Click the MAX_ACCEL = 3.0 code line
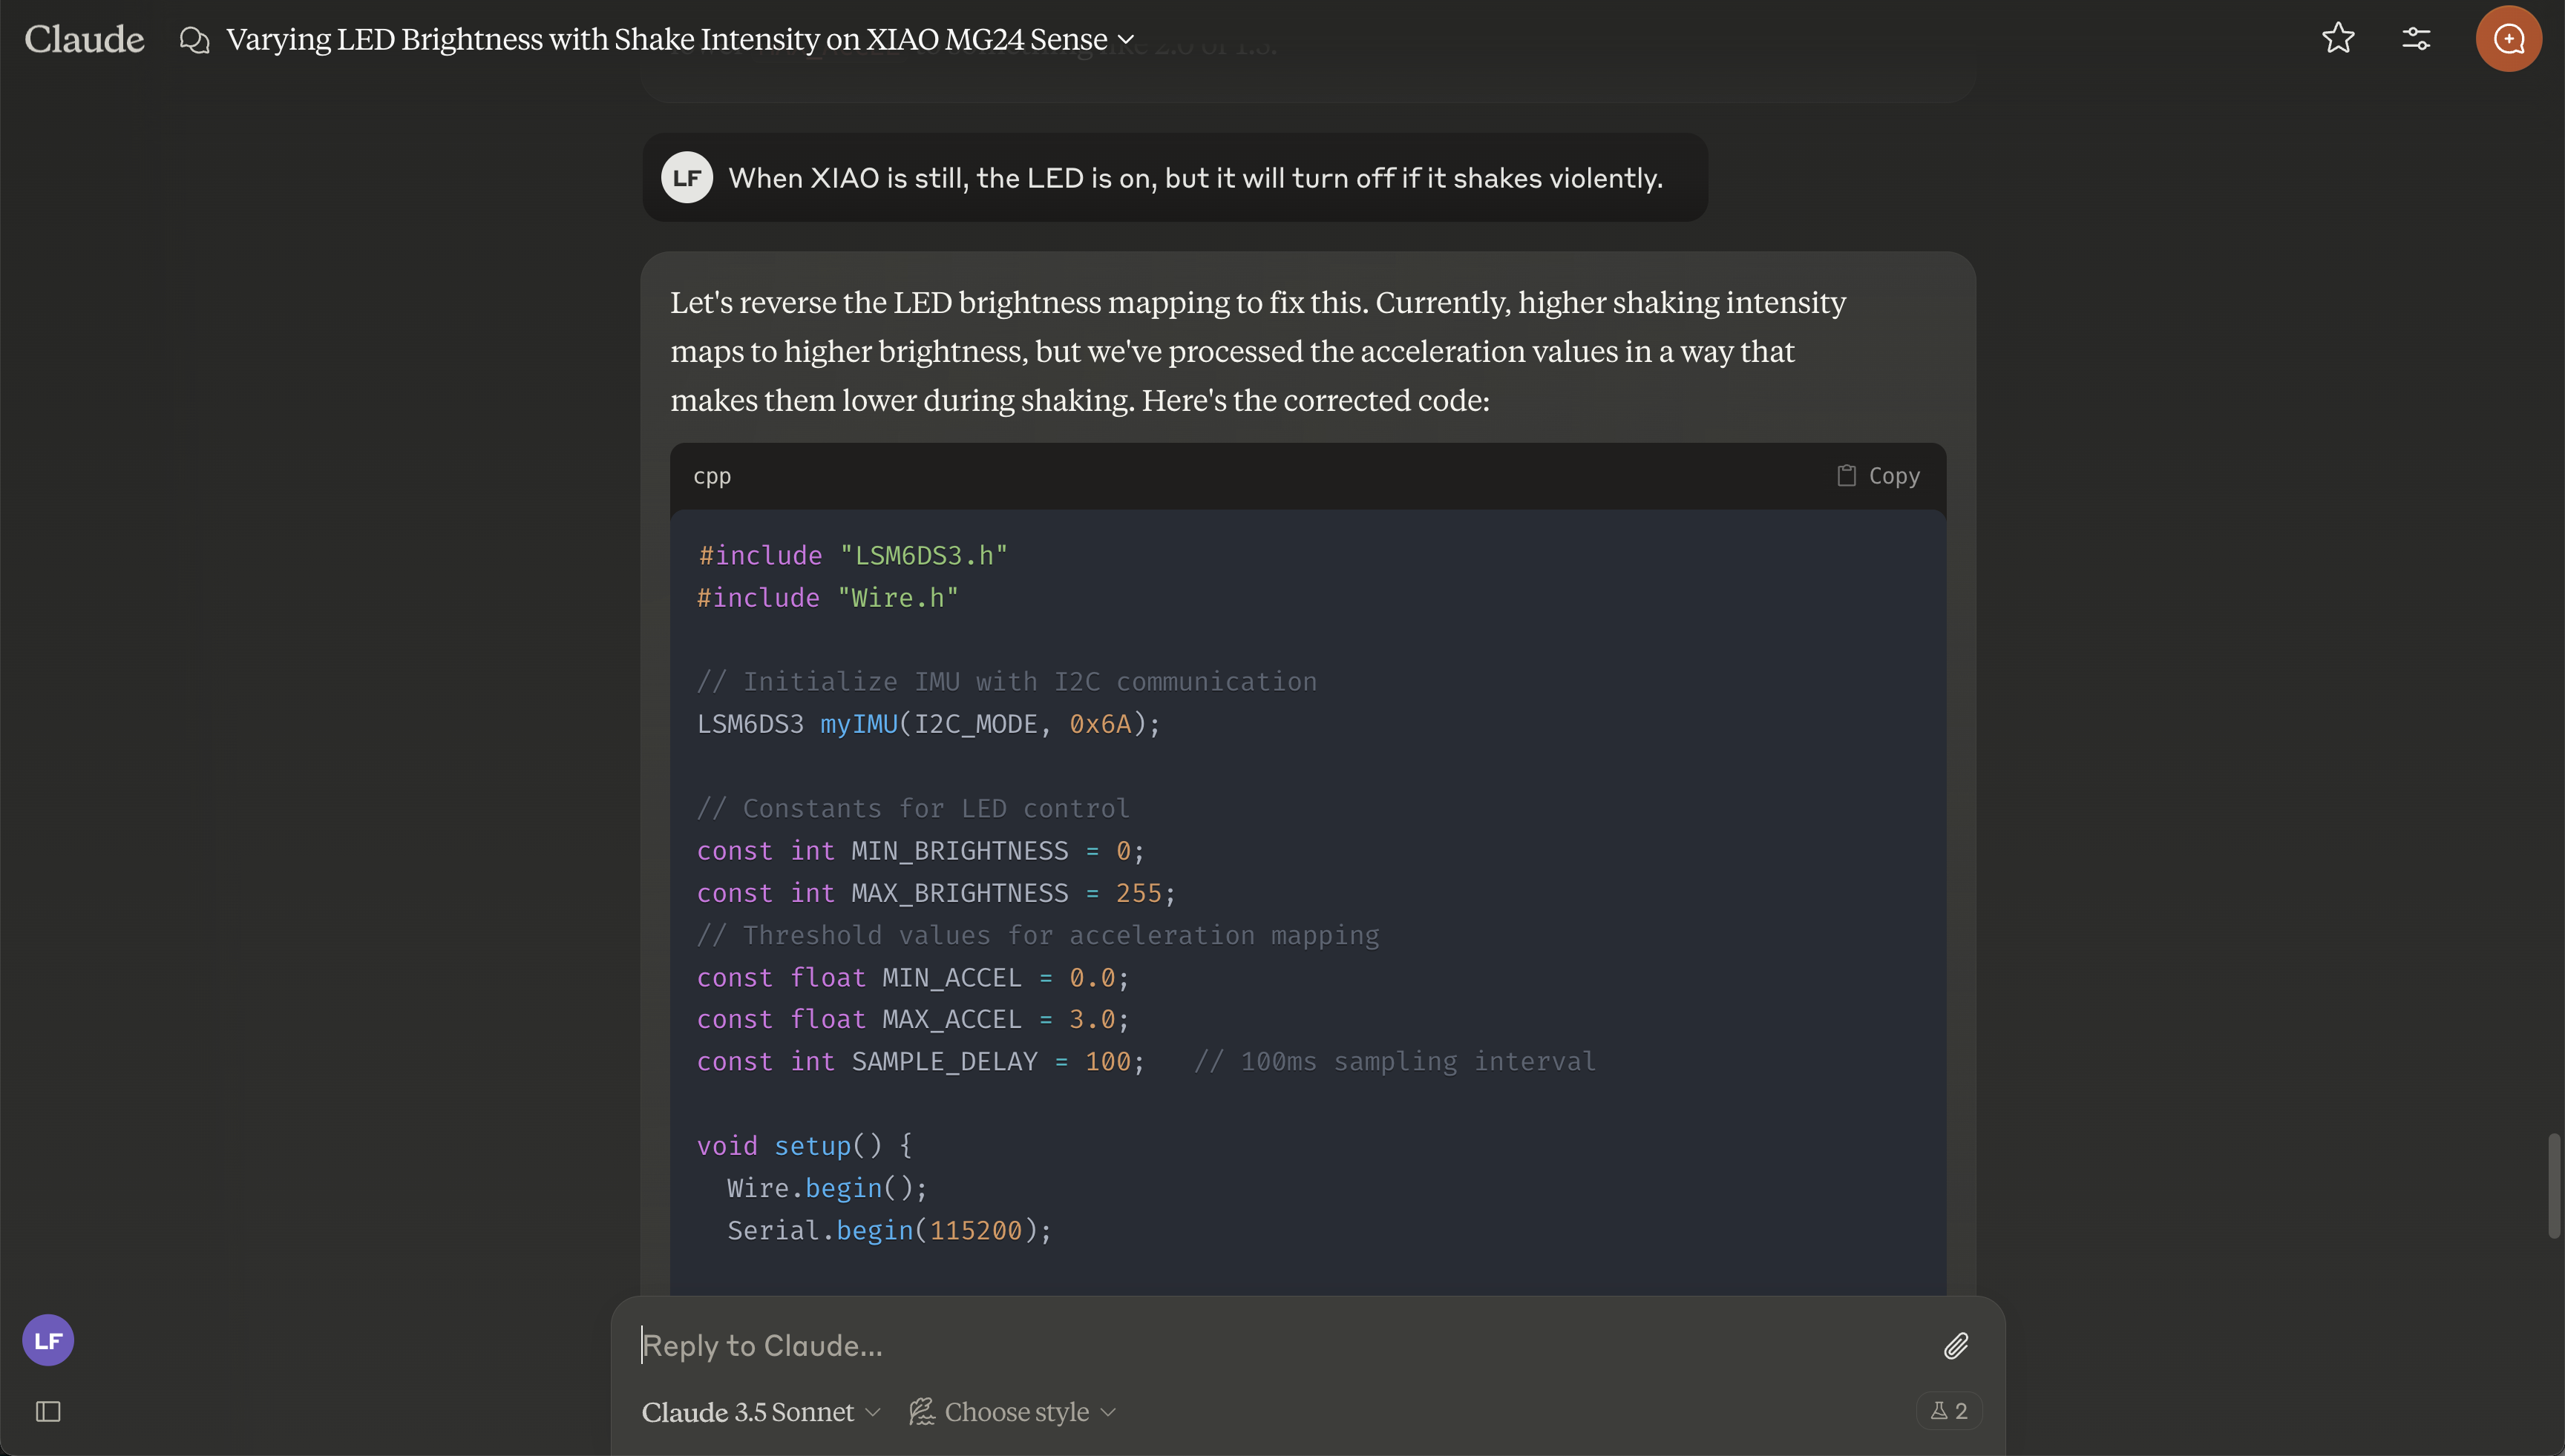Viewport: 2565px width, 1456px height. 912,1019
